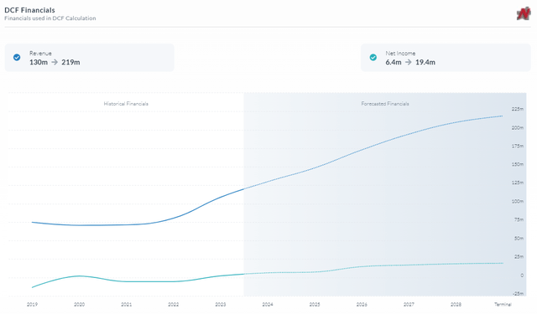Click the -25m y-axis label
Viewport: 537px width, 314px height.
(x=519, y=294)
